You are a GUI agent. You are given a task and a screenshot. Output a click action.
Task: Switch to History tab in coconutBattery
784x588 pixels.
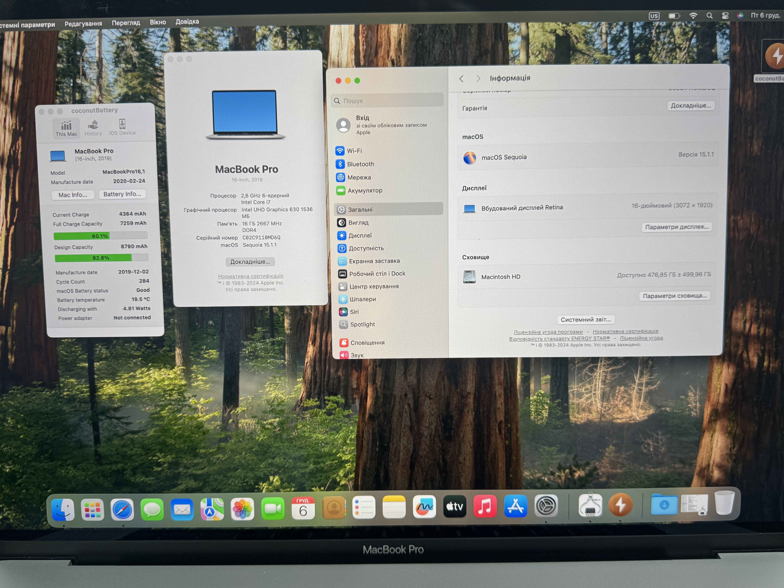click(x=93, y=128)
